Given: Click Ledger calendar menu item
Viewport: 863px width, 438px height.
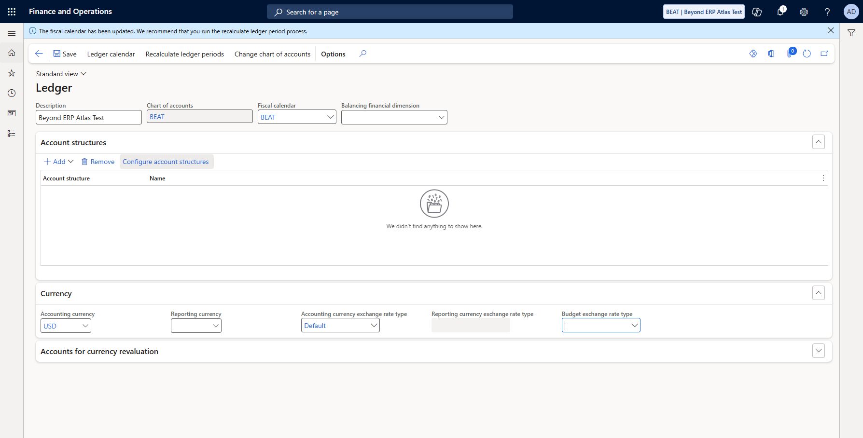Looking at the screenshot, I should tap(111, 54).
